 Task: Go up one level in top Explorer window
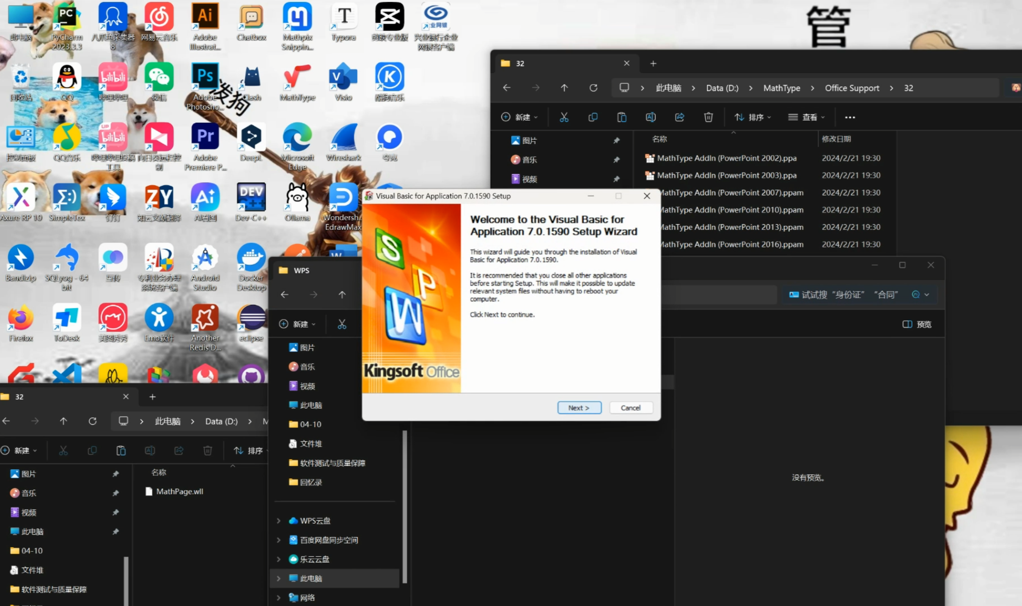[564, 88]
